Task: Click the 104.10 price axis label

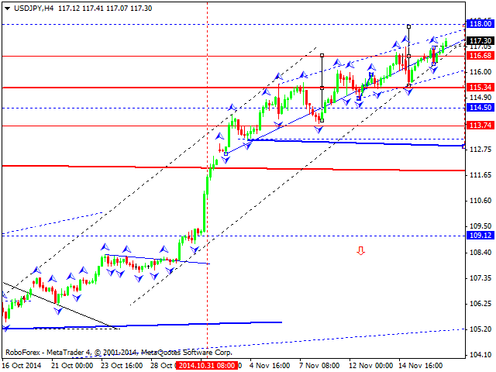Action: coord(480,355)
